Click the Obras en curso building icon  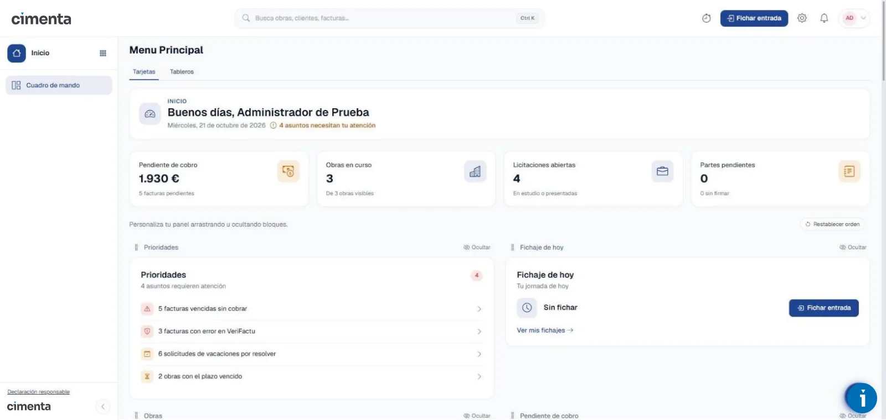pos(475,171)
